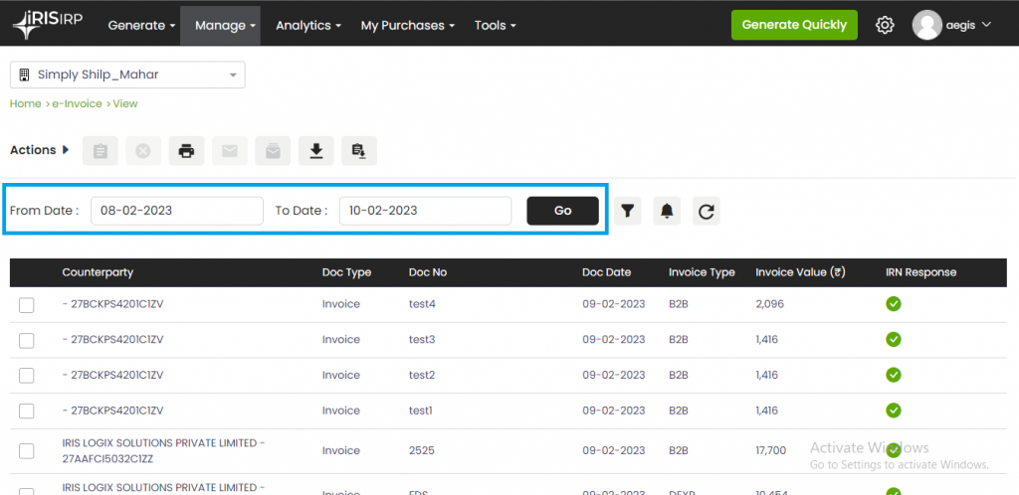Click the From Date input field
This screenshot has height=495, width=1019.
click(x=177, y=211)
